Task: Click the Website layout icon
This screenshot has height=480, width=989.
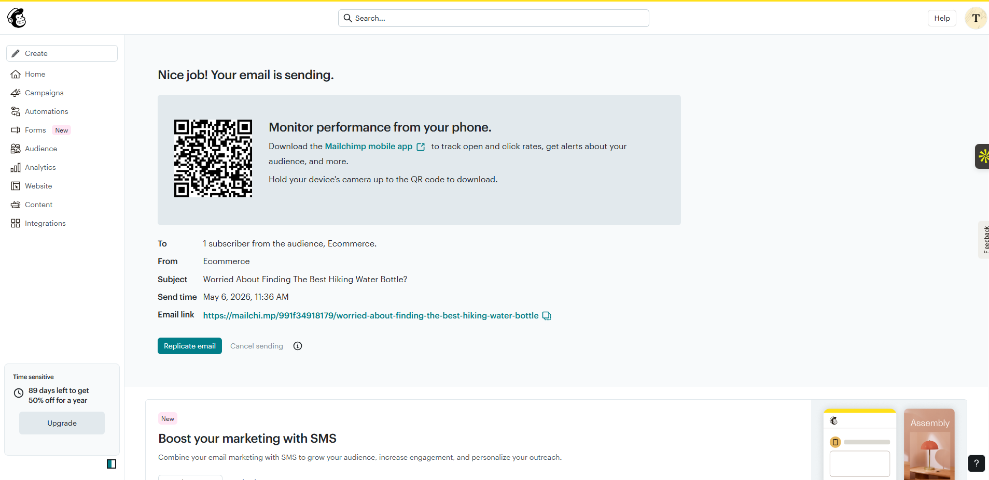Action: coord(16,186)
